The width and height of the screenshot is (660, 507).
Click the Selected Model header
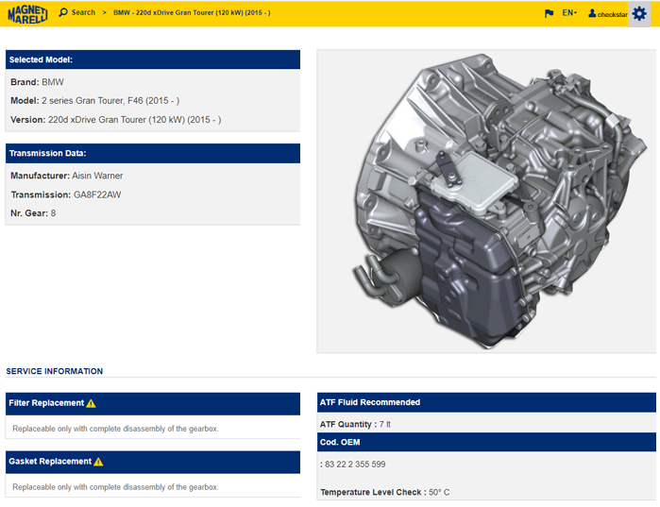point(153,59)
